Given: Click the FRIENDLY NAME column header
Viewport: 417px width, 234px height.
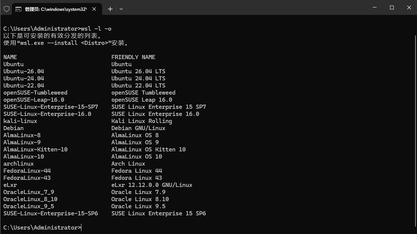Looking at the screenshot, I should tap(133, 57).
